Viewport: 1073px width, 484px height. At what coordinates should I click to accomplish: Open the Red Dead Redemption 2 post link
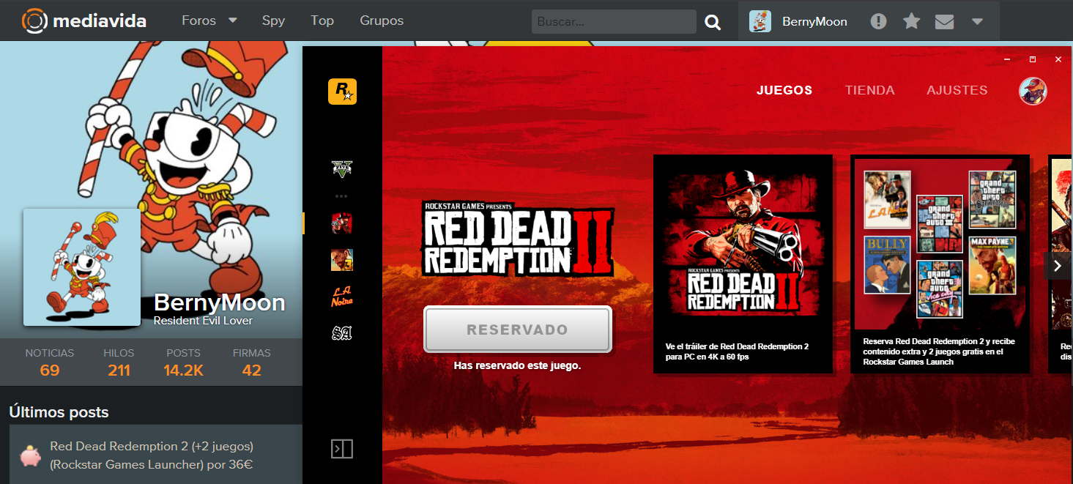(152, 455)
